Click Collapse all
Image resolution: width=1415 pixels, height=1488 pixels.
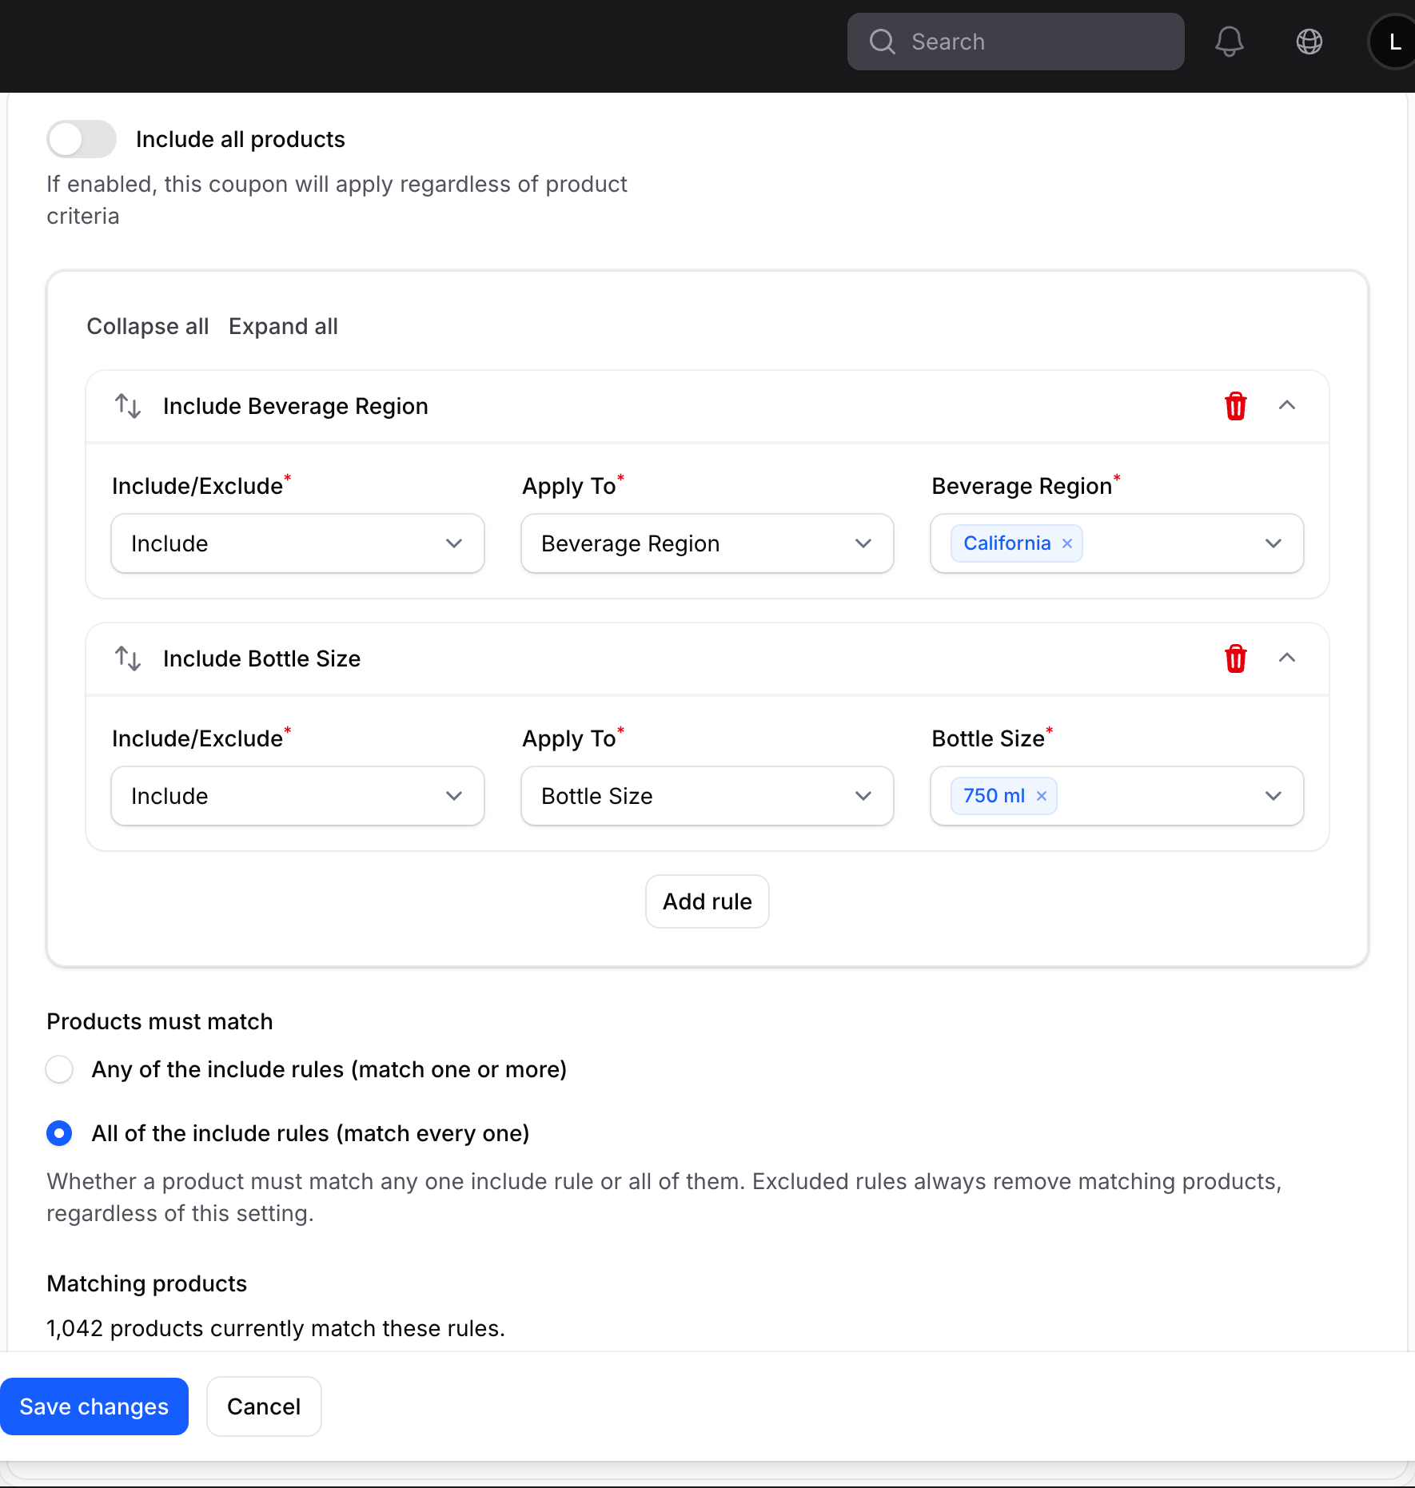148,326
